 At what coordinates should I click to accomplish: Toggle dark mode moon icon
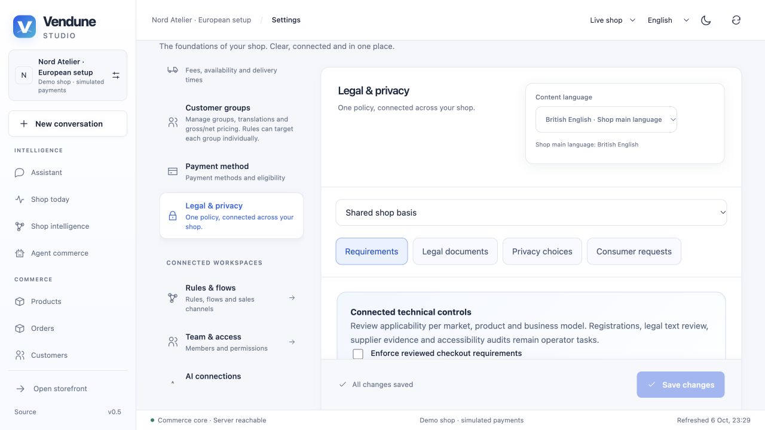click(x=706, y=20)
